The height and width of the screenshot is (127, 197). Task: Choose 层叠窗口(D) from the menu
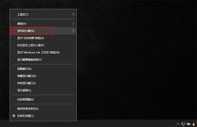coord(43,69)
